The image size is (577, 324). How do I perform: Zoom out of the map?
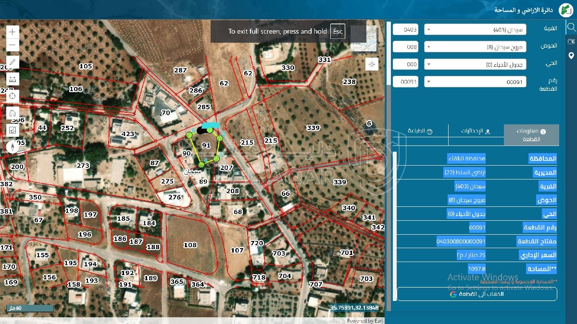13,46
